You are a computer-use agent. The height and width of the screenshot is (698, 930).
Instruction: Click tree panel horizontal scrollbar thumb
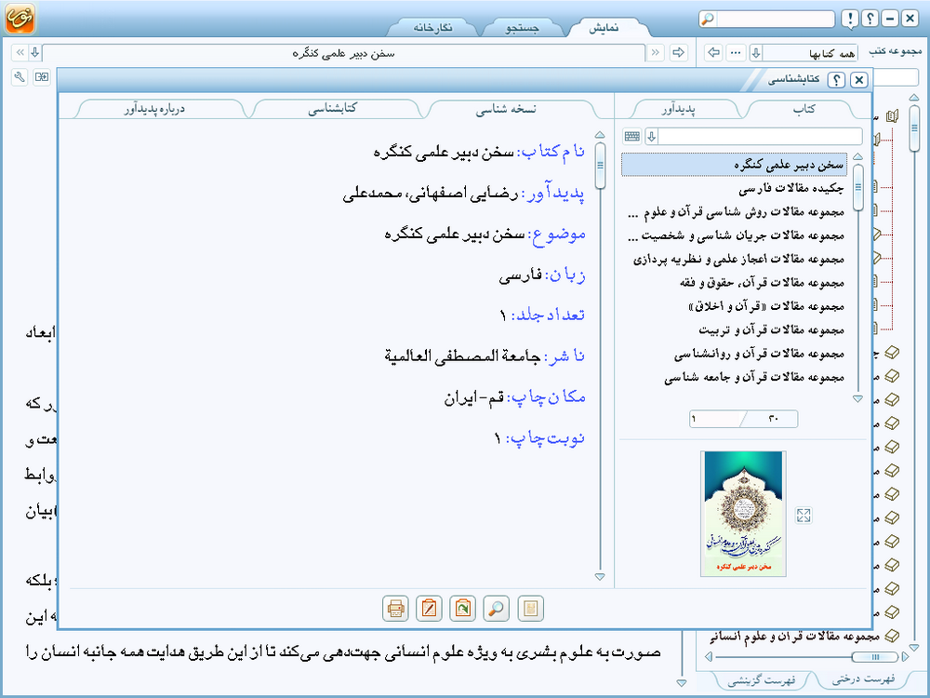[x=875, y=657]
